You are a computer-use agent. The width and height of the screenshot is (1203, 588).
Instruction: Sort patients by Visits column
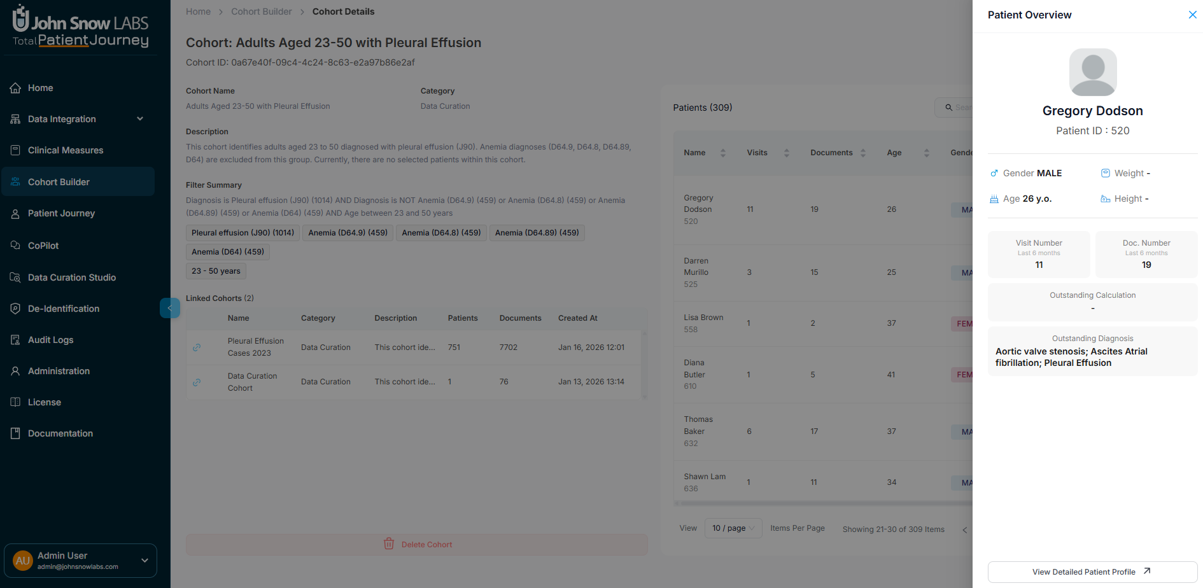coord(786,153)
